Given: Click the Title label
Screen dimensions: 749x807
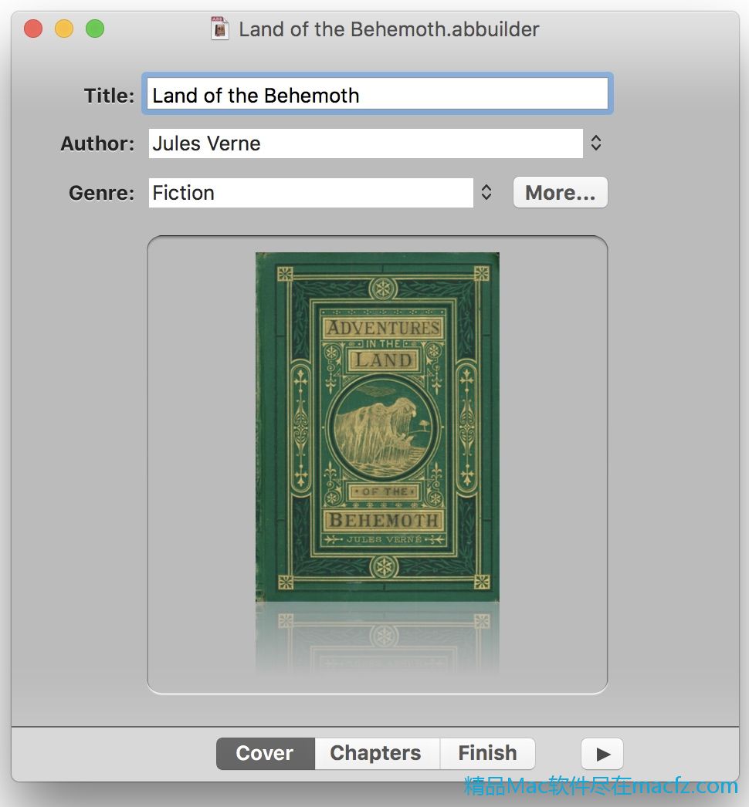Looking at the screenshot, I should pos(109,96).
